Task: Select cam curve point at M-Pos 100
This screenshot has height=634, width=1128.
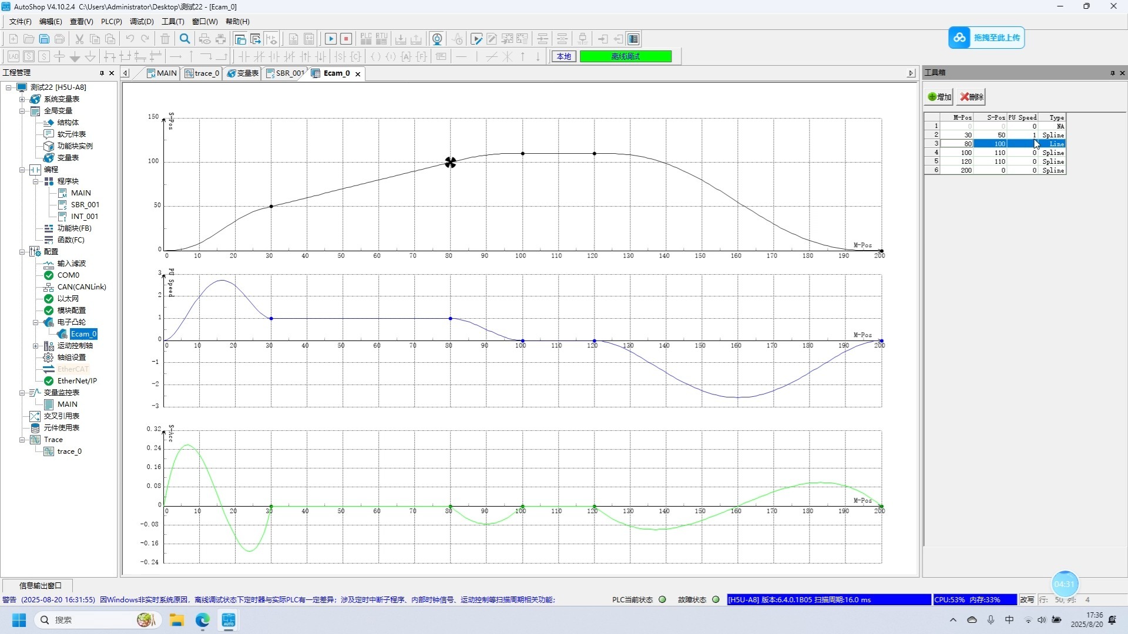Action: 522,154
